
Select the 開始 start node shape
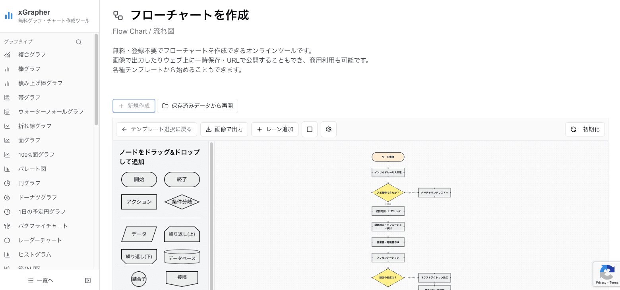point(139,179)
